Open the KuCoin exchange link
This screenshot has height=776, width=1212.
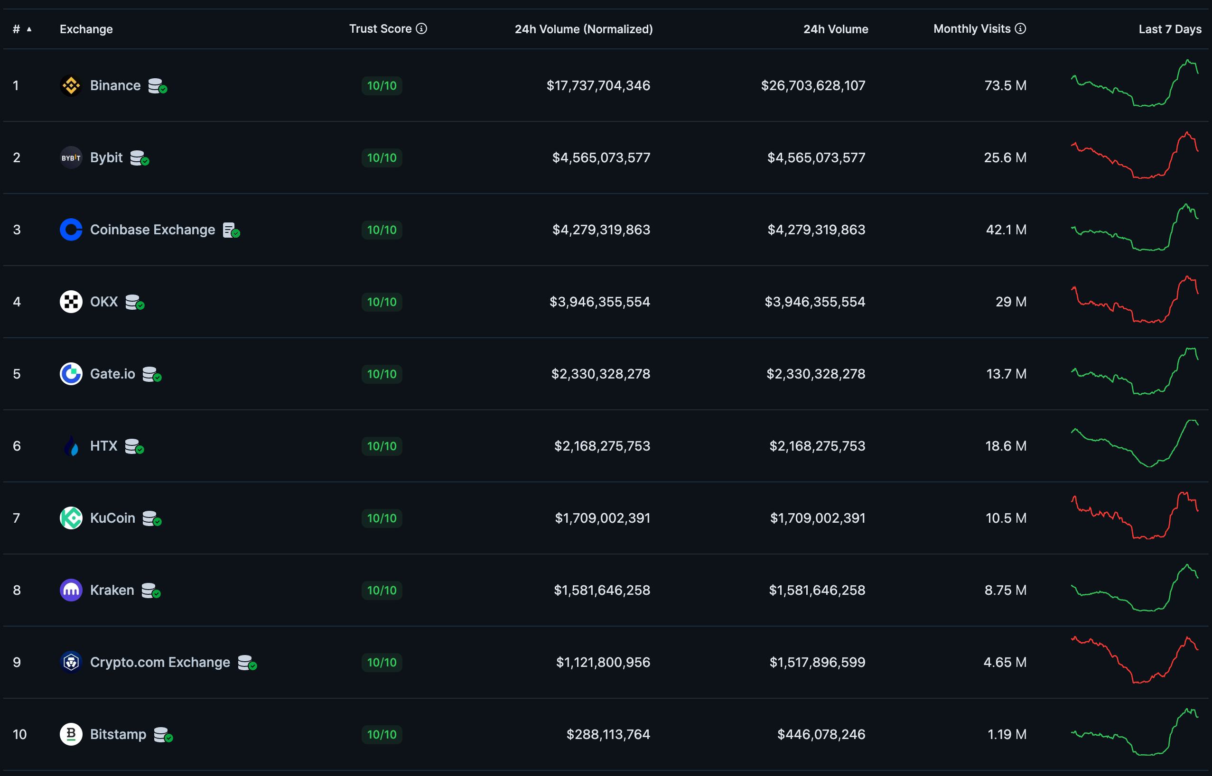112,518
